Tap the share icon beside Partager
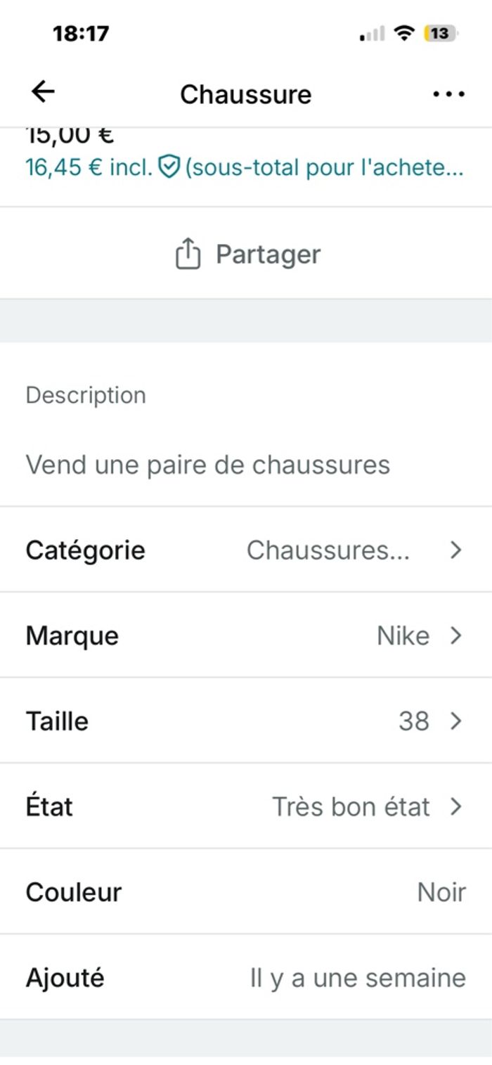 tap(188, 254)
